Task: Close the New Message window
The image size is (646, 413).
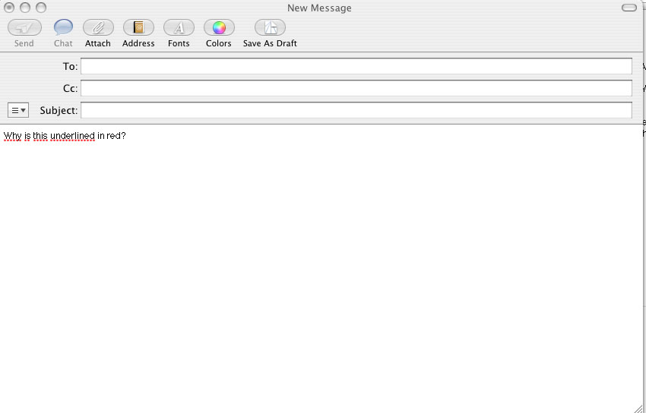Action: pos(9,8)
